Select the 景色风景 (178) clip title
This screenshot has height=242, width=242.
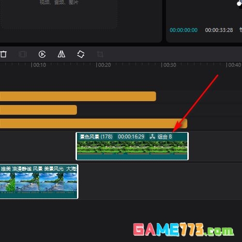tap(96, 136)
